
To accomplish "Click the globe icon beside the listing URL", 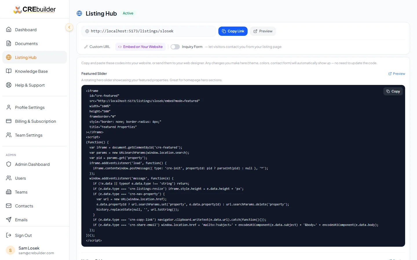I will [x=87, y=31].
